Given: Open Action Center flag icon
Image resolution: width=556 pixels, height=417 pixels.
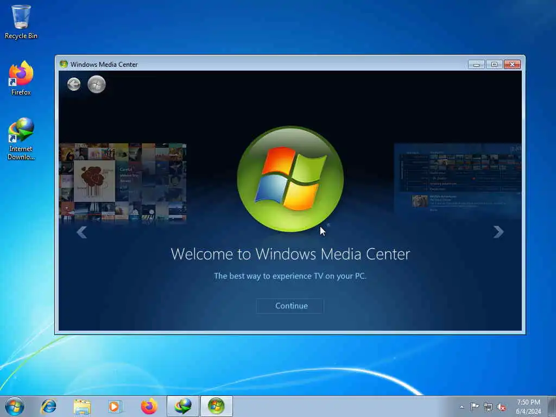Looking at the screenshot, I should (475, 407).
